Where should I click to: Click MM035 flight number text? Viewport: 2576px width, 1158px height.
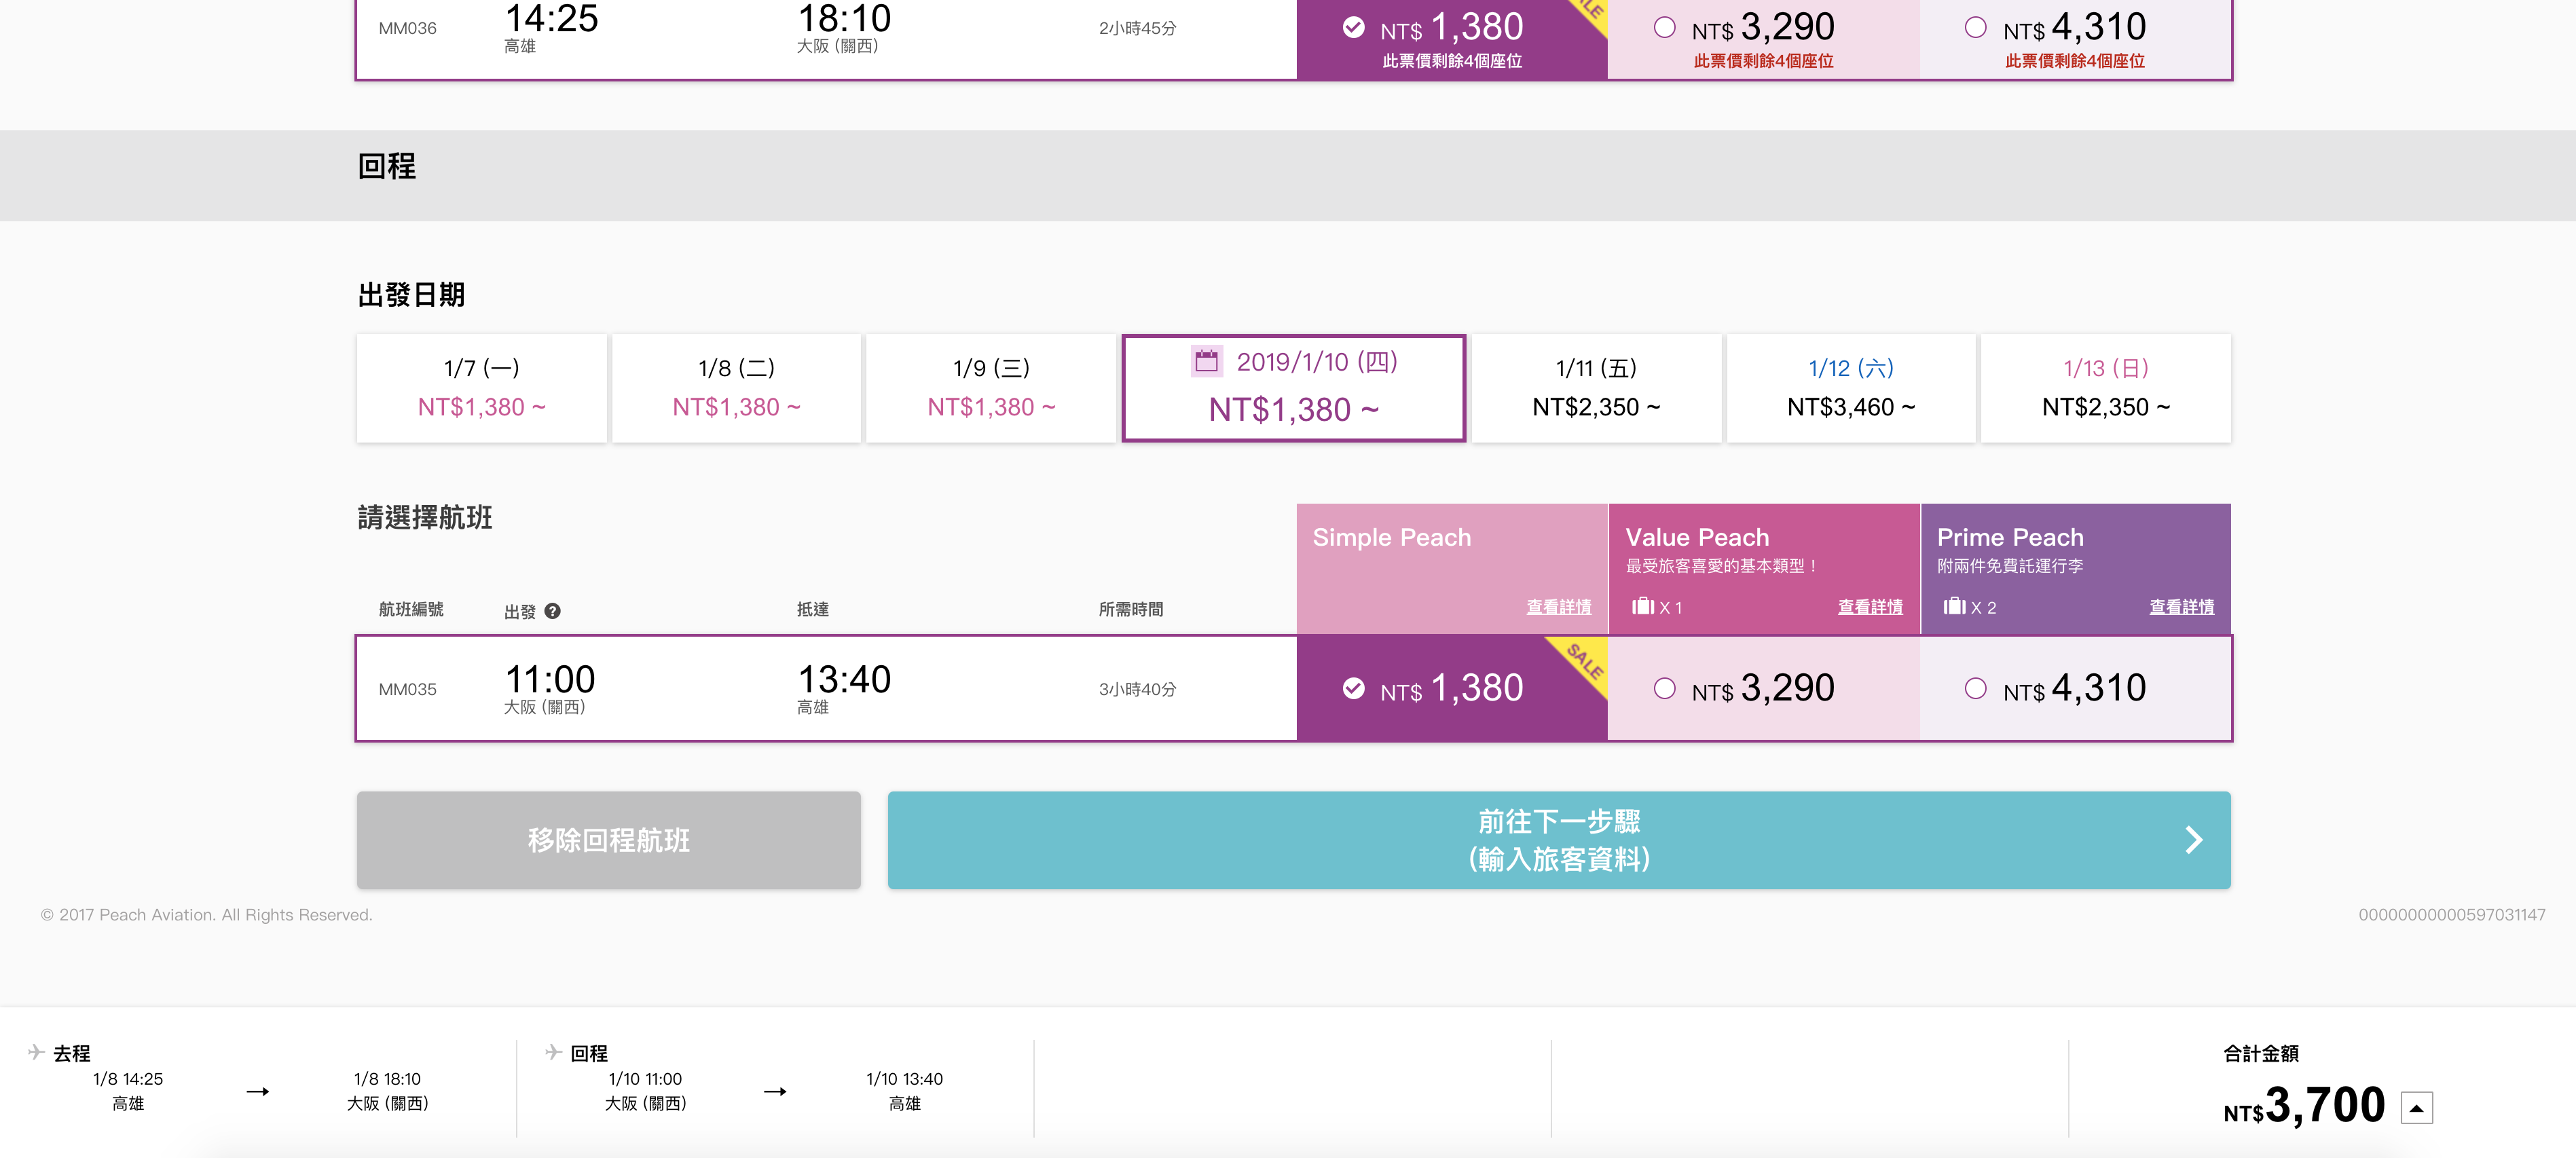(x=407, y=689)
